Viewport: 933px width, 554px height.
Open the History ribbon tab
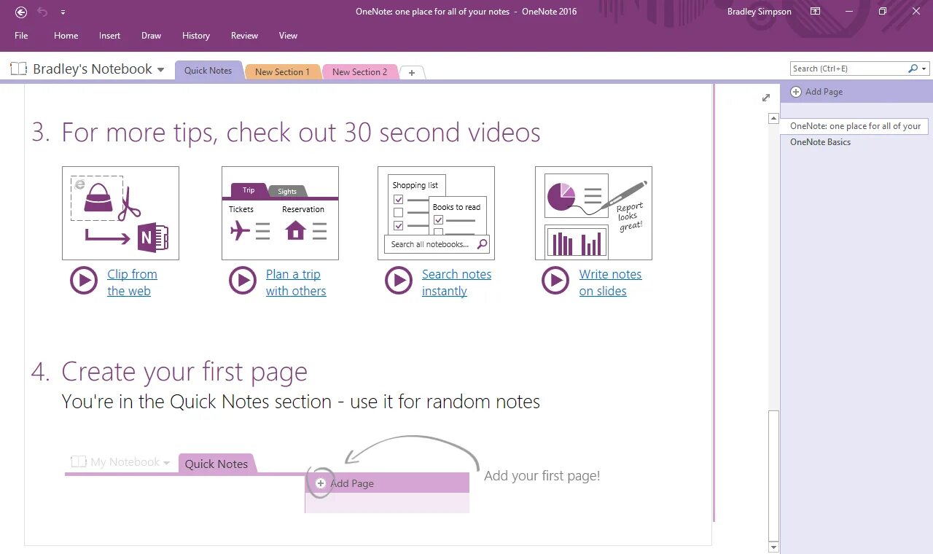196,35
